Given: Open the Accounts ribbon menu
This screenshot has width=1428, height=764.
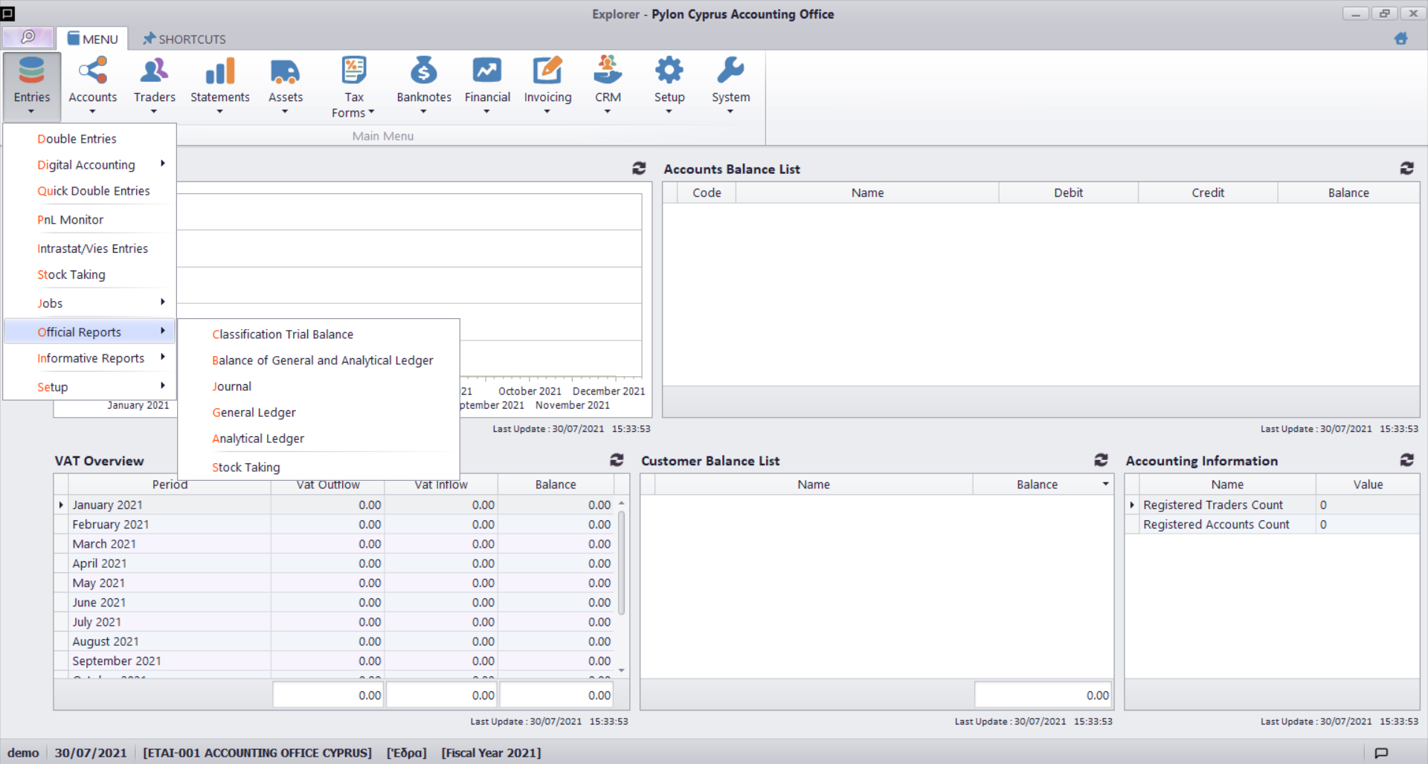Looking at the screenshot, I should tap(92, 83).
